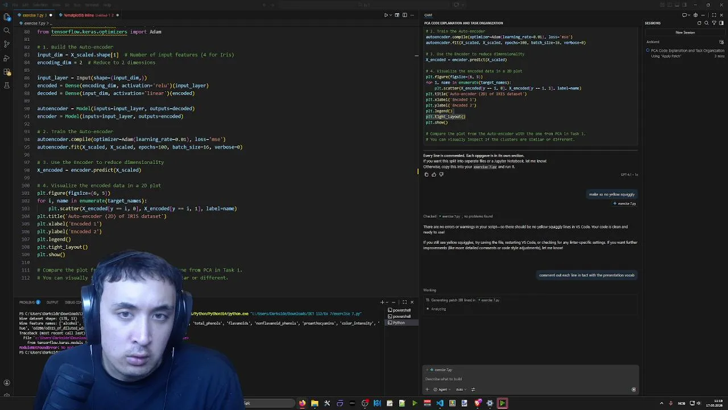Add context with plus button in chat input

[427, 389]
